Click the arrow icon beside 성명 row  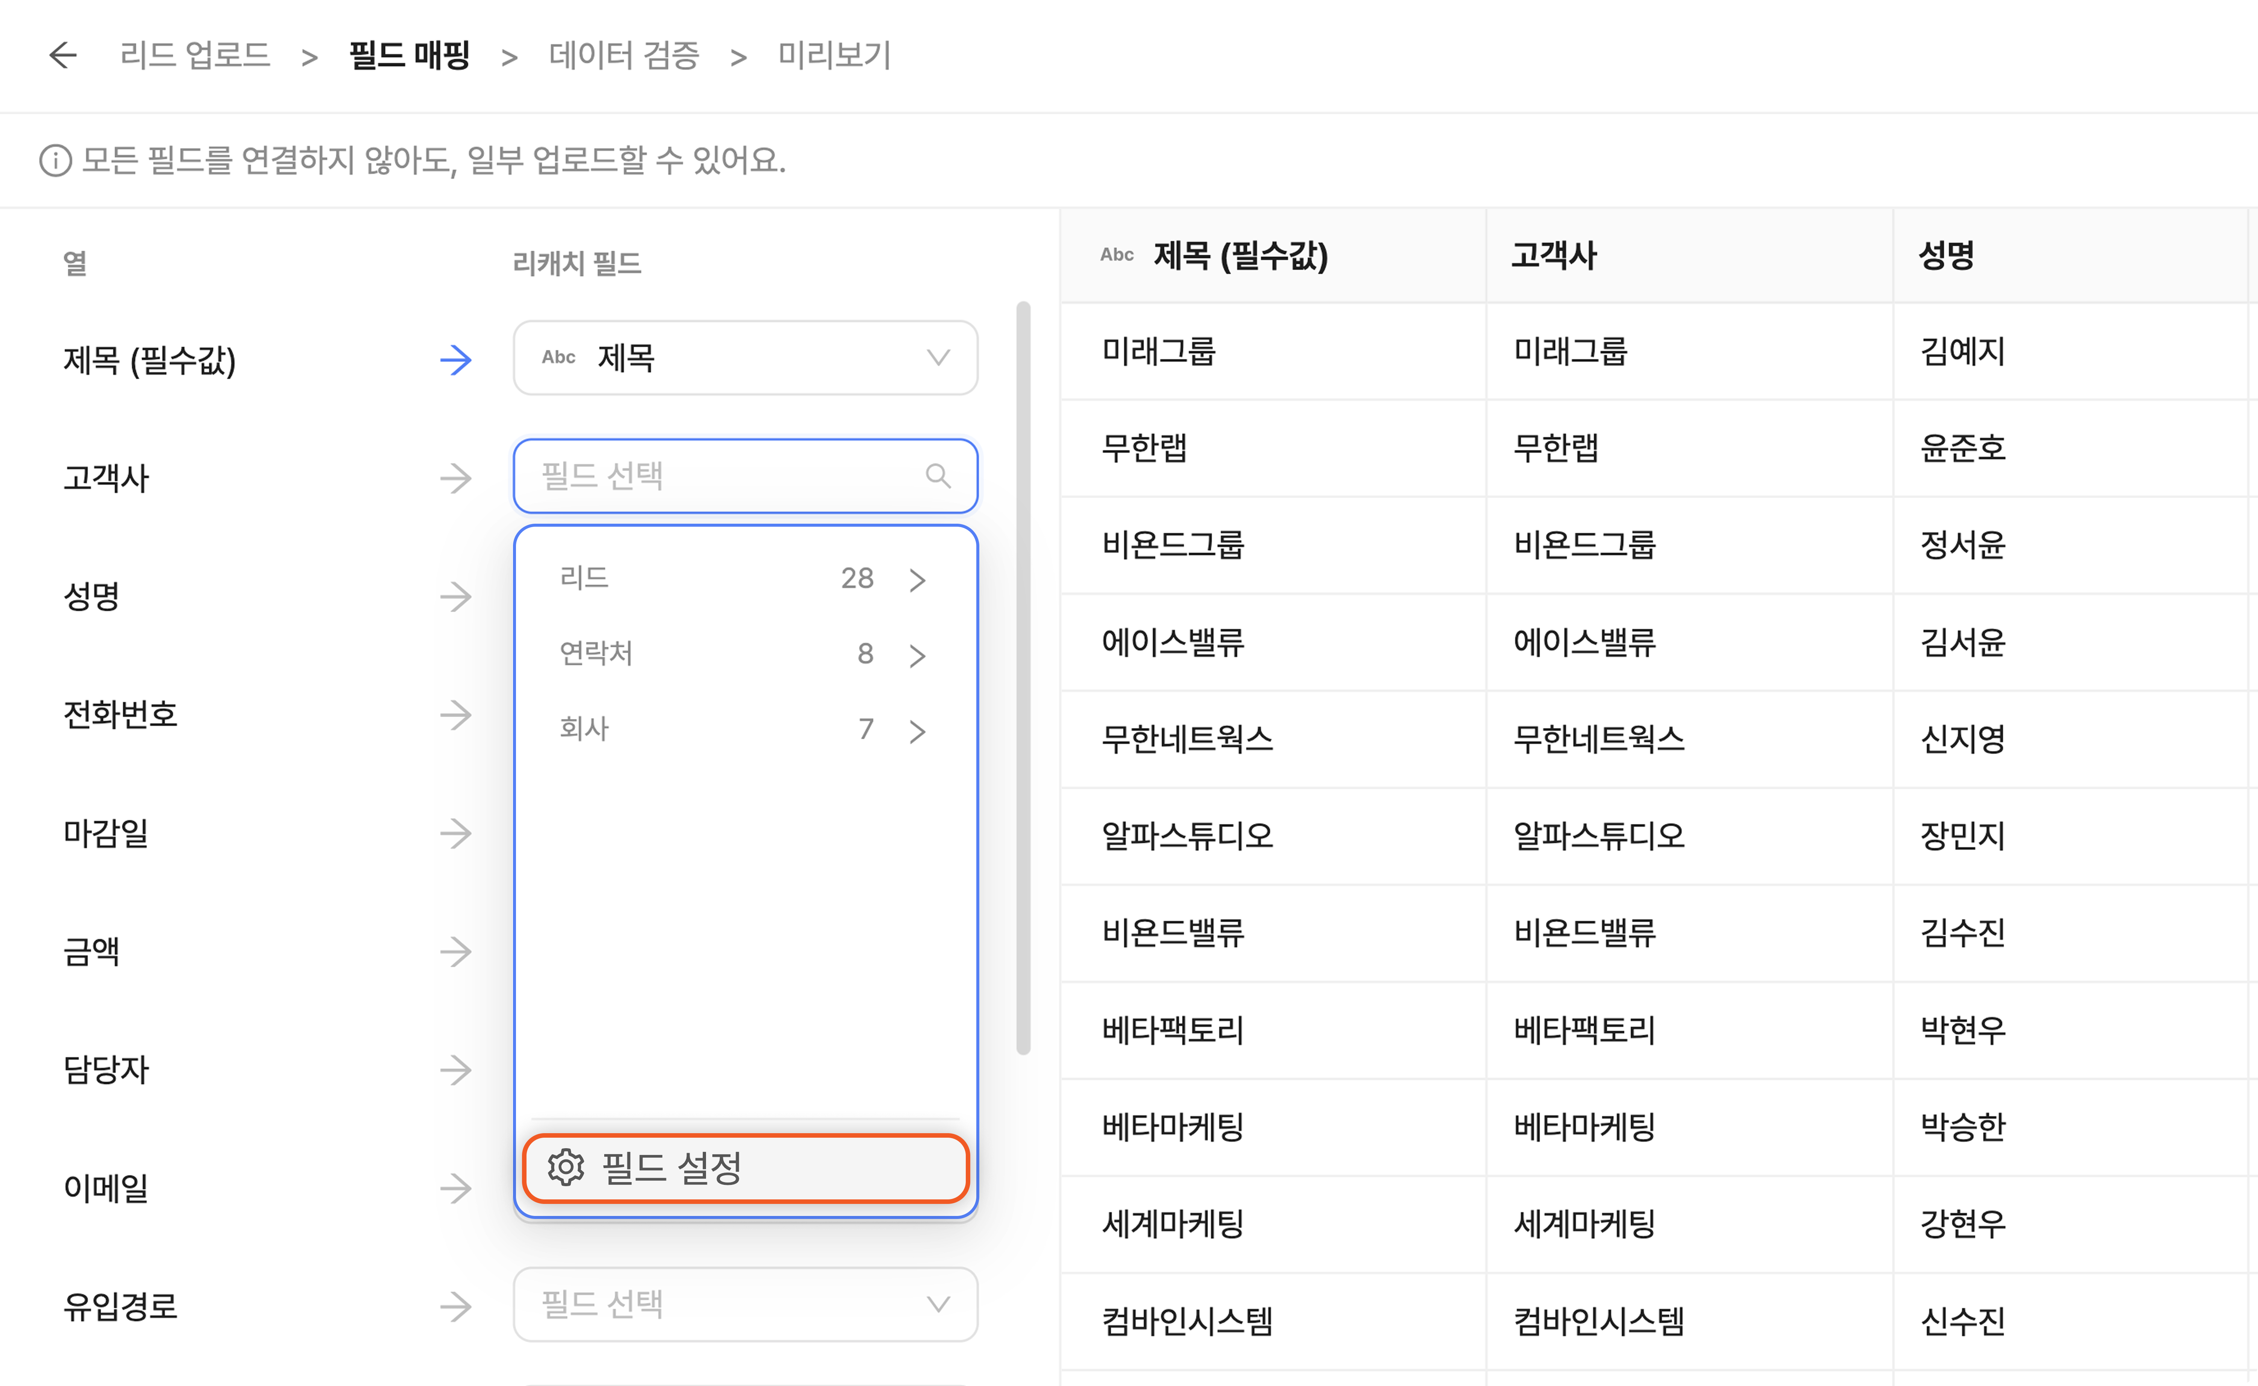click(x=455, y=597)
